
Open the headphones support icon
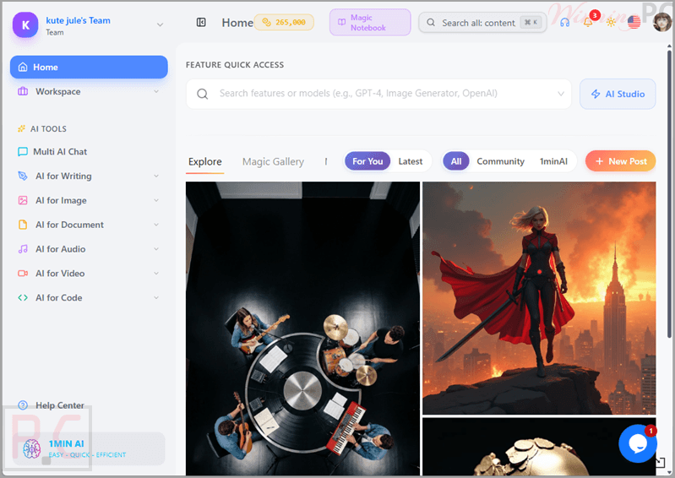point(565,22)
